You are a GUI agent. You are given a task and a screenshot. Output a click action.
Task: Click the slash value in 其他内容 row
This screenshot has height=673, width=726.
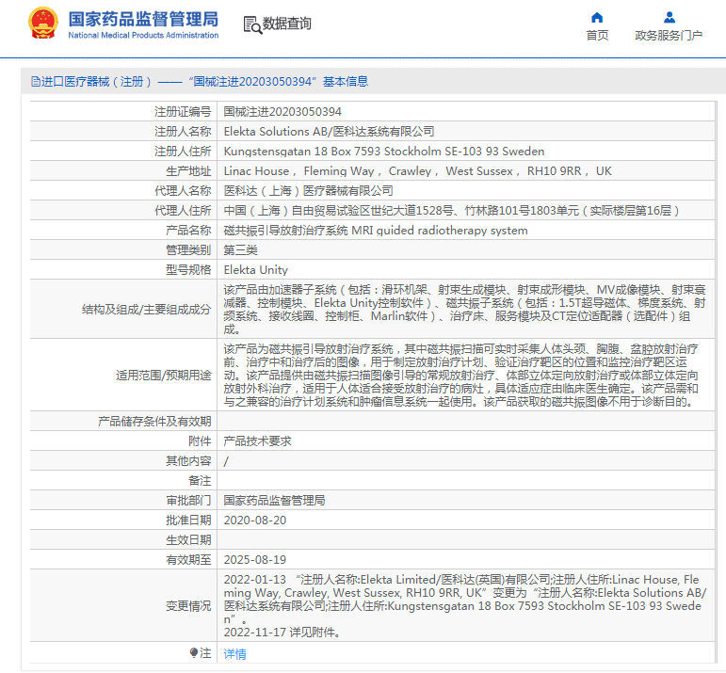click(226, 461)
